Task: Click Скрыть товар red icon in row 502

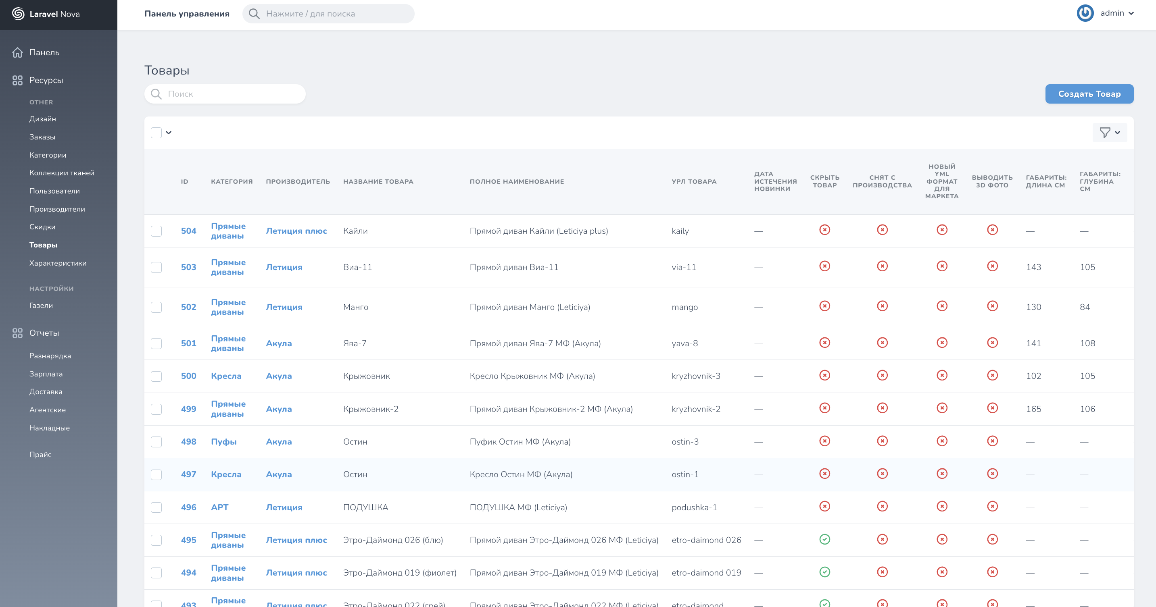Action: [x=824, y=306]
